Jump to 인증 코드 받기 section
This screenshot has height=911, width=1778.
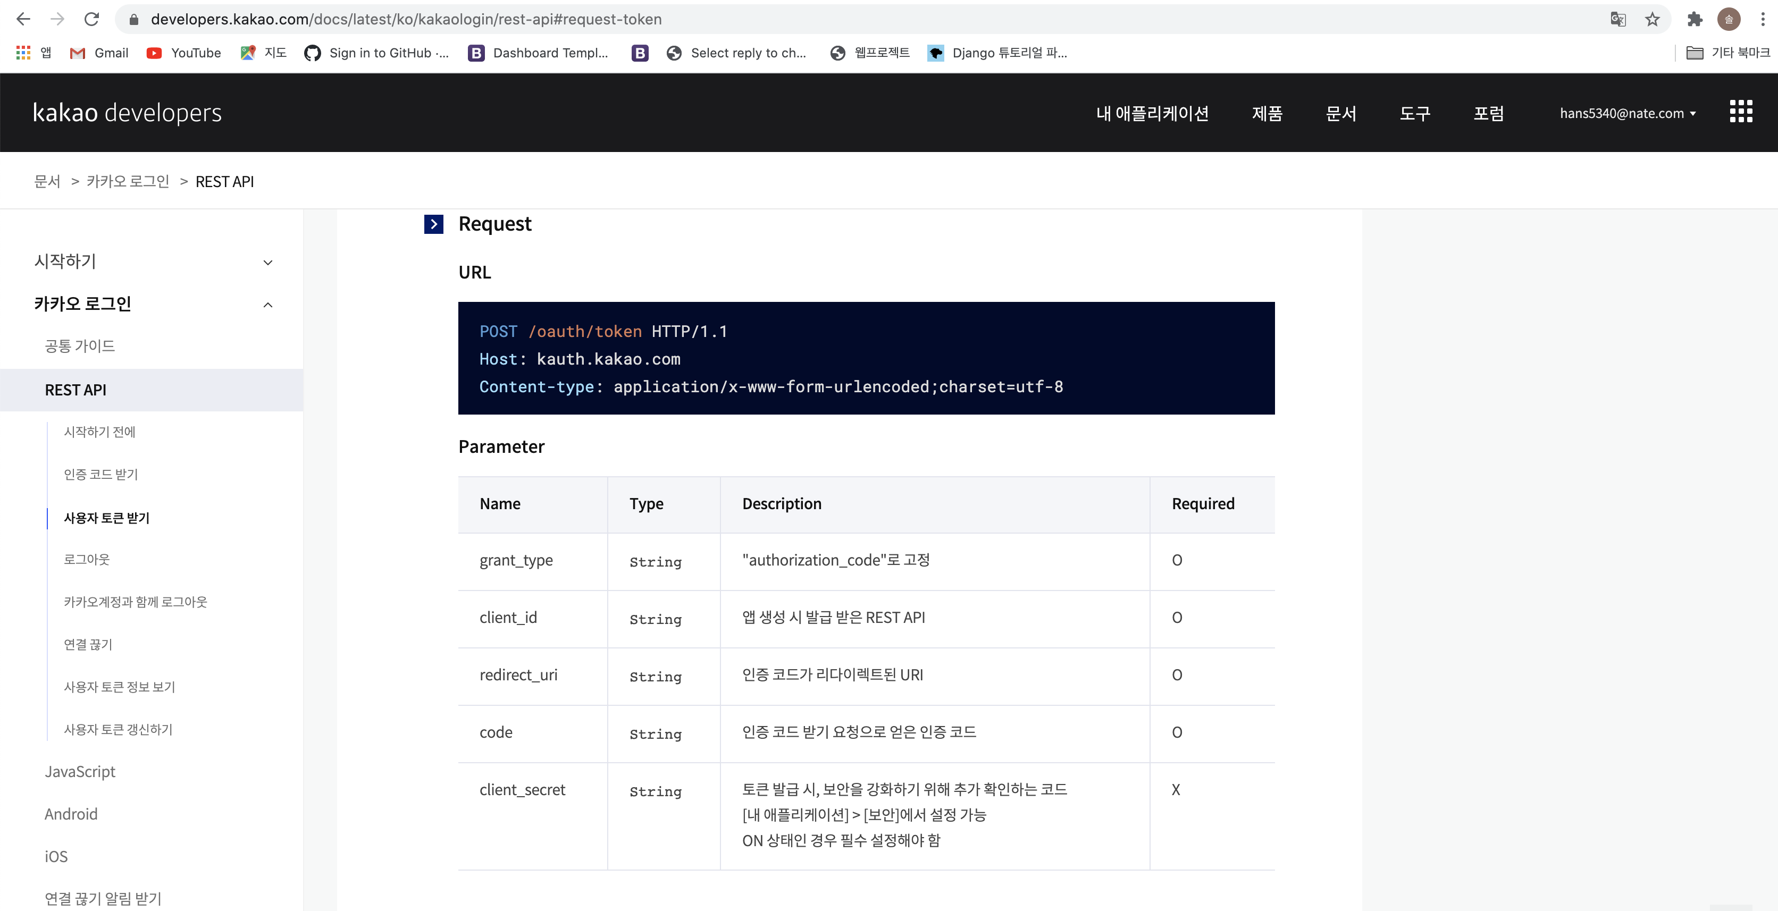coord(101,475)
